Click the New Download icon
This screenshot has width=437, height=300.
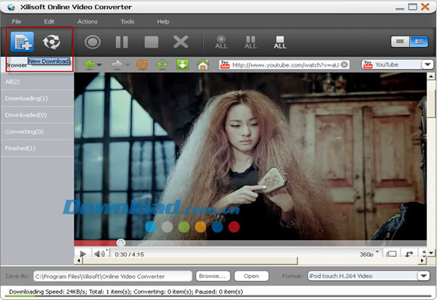22,42
